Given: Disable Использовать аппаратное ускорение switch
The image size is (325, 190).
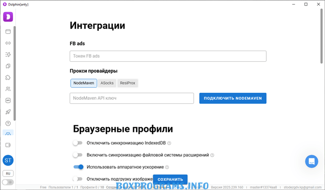Looking at the screenshot, I should point(78,167).
